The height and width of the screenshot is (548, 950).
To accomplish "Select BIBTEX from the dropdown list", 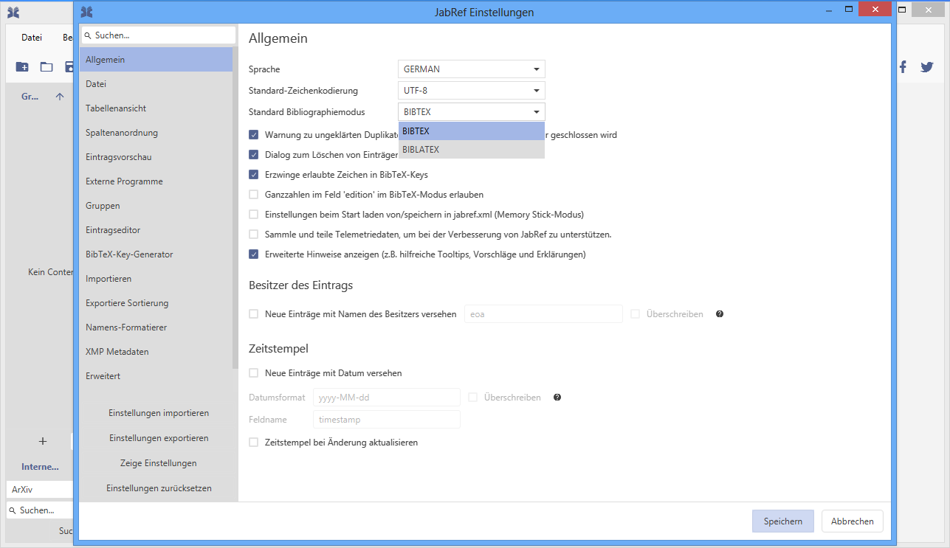I will click(x=472, y=131).
